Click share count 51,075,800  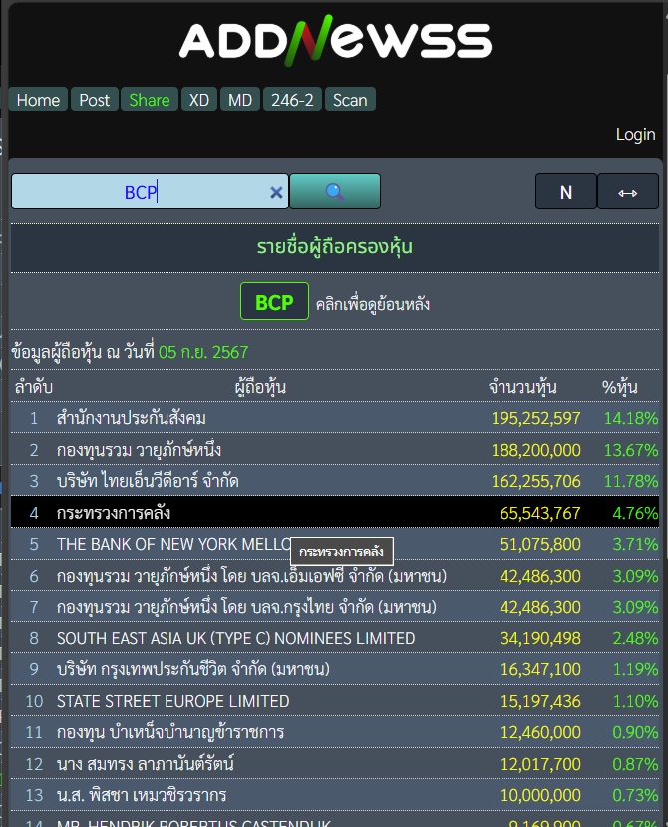pos(539,544)
